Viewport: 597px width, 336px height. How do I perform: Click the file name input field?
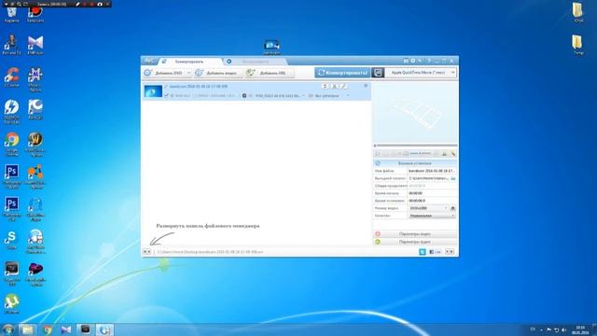[432, 171]
